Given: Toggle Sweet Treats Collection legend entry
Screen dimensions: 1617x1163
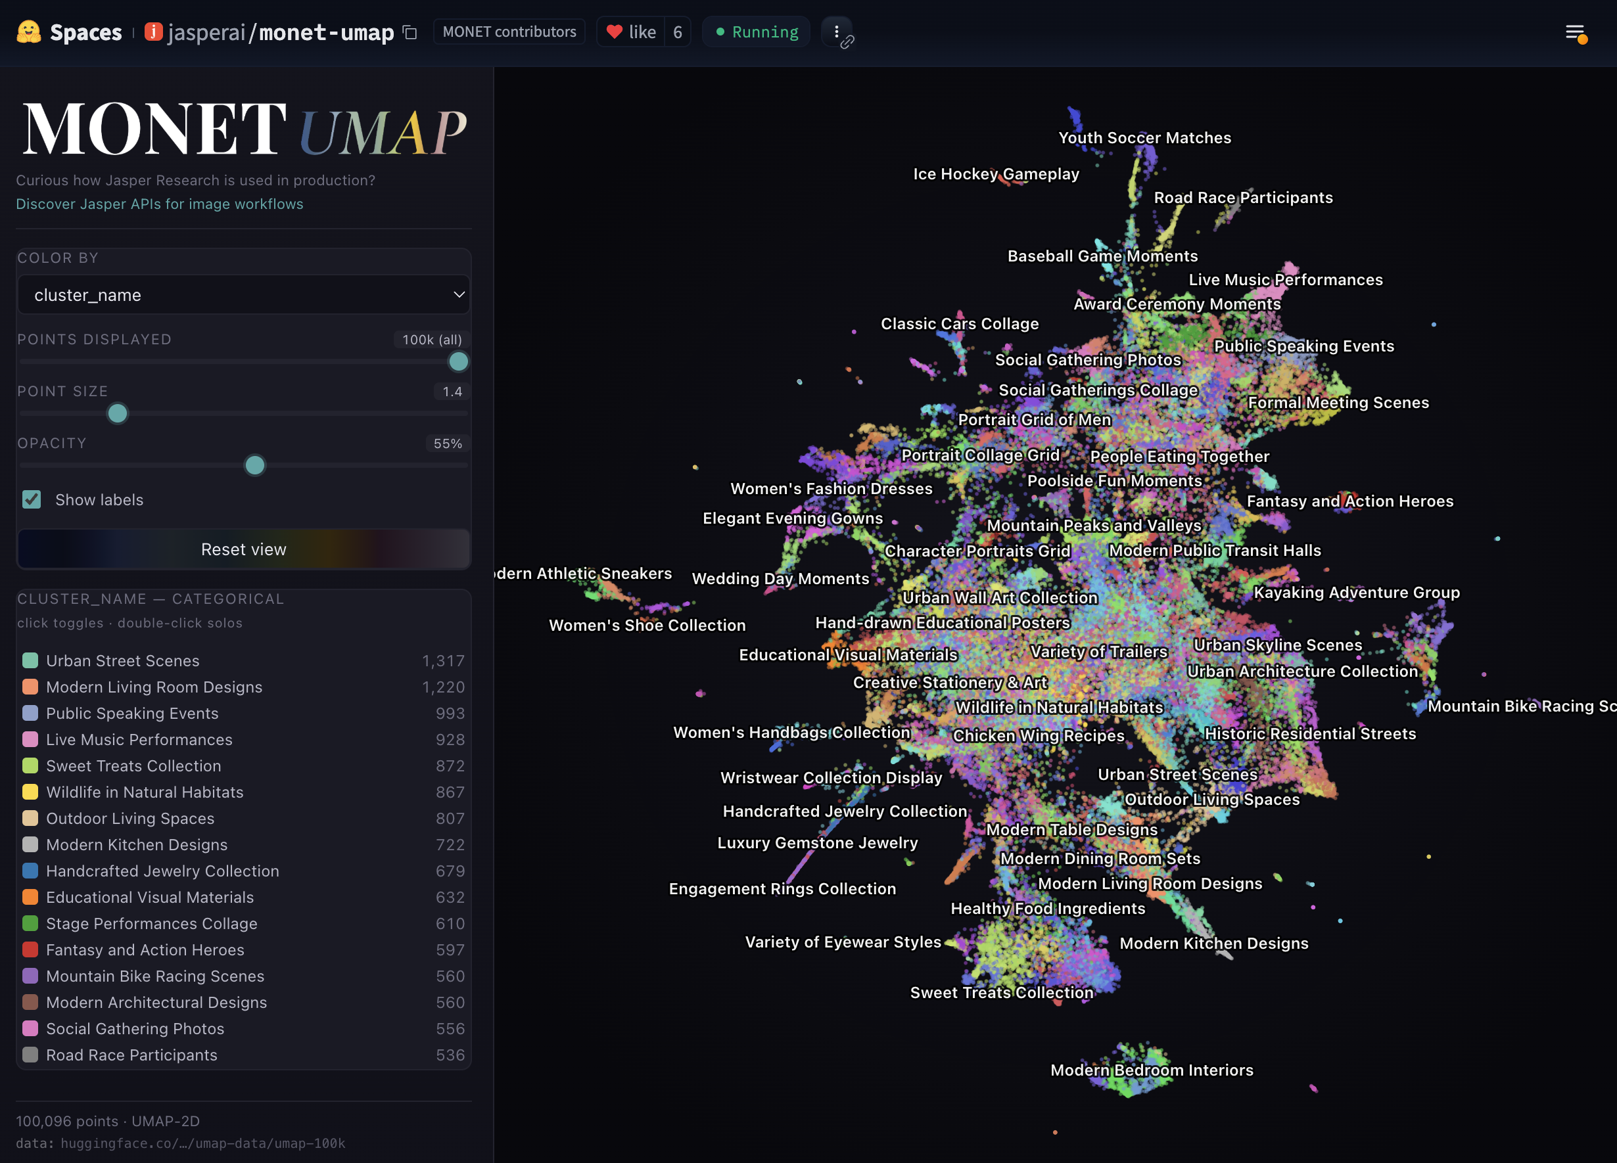Looking at the screenshot, I should (x=244, y=766).
